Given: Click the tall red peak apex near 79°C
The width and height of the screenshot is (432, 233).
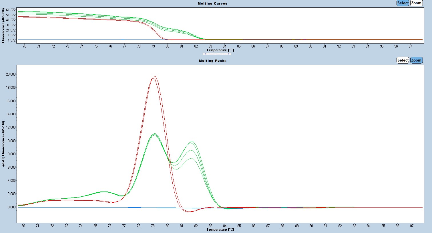Looking at the screenshot, I should pos(155,76).
